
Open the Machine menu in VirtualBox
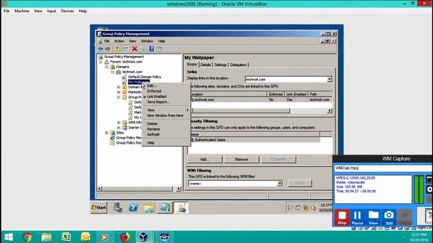coord(22,11)
